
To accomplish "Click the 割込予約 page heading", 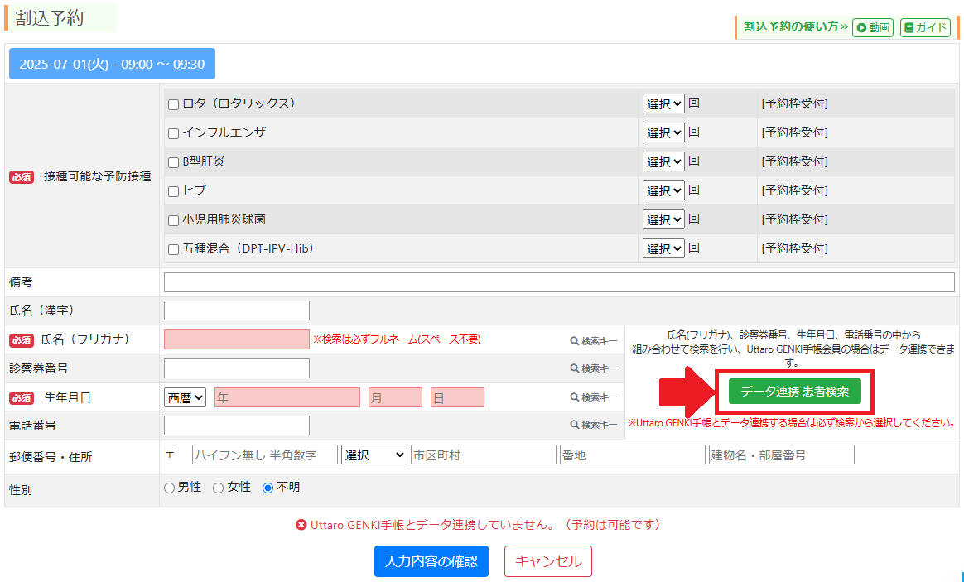I will point(49,18).
